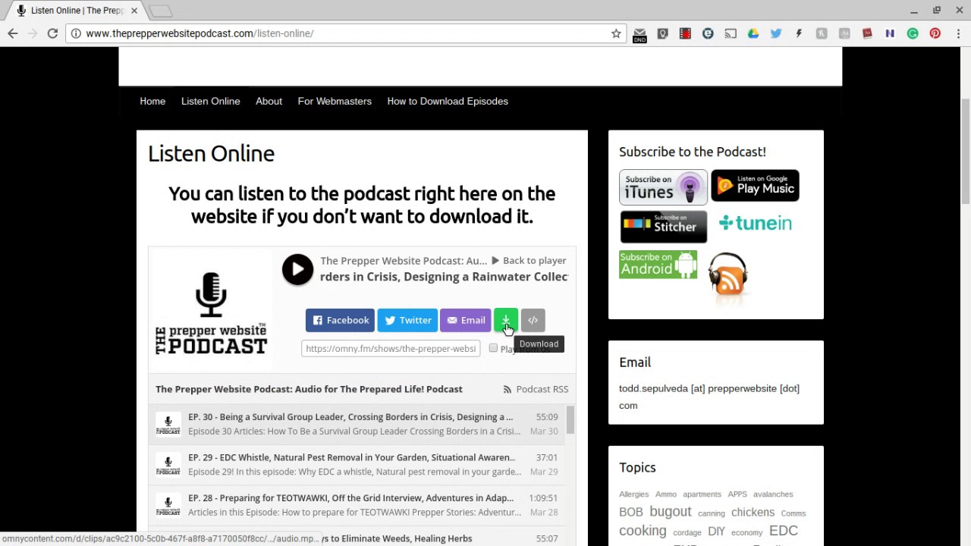The image size is (971, 546).
Task: Click the red film strip extension icon
Action: click(685, 33)
